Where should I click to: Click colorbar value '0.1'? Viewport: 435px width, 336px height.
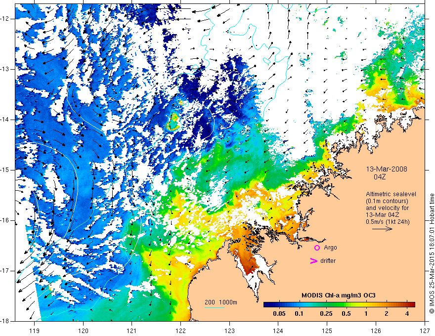coord(299,314)
